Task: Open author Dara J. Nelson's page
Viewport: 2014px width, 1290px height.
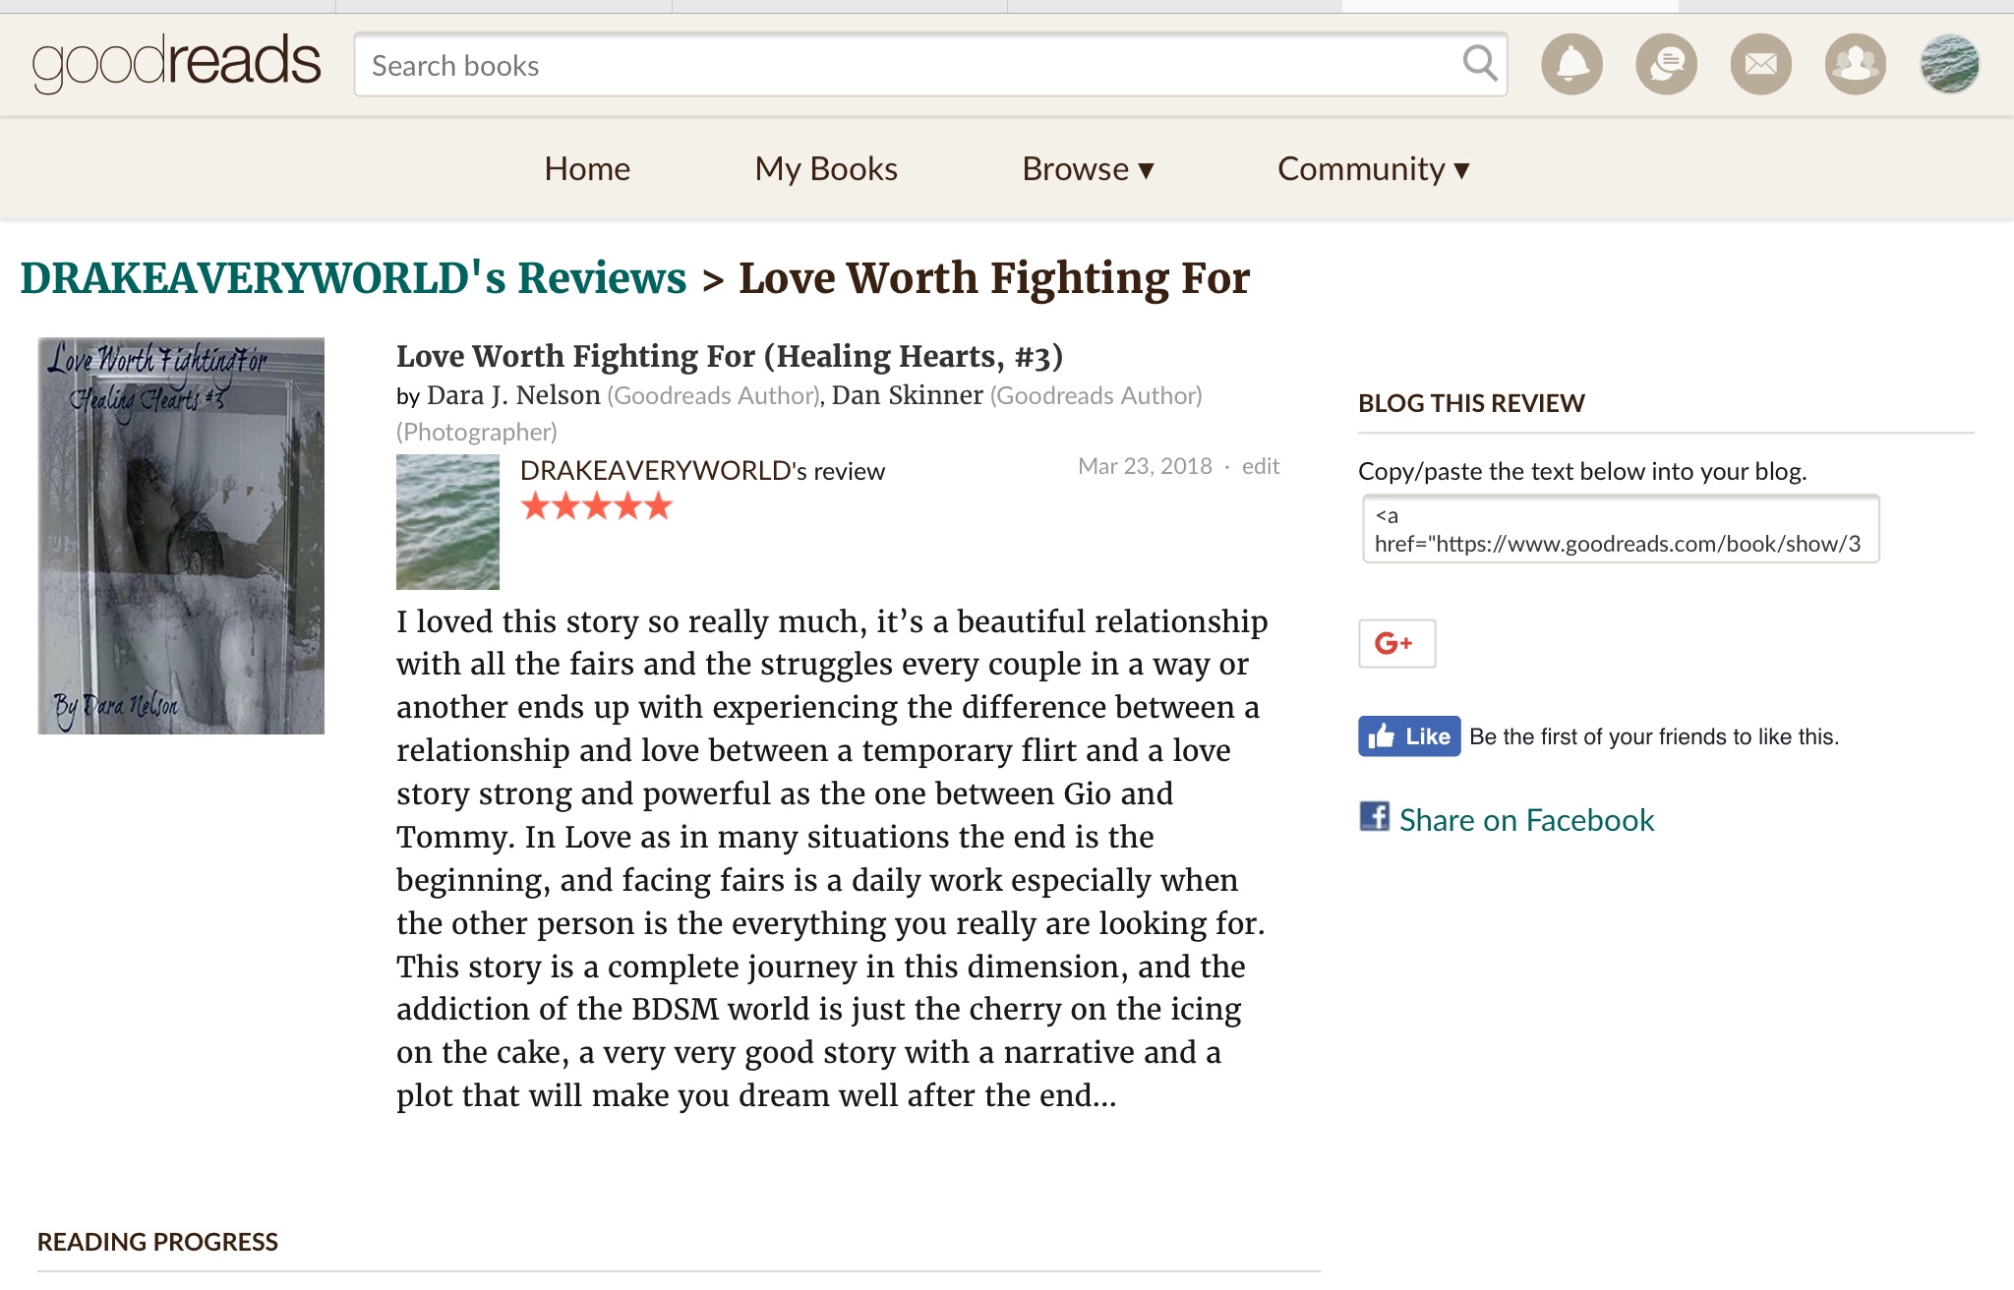Action: point(513,395)
